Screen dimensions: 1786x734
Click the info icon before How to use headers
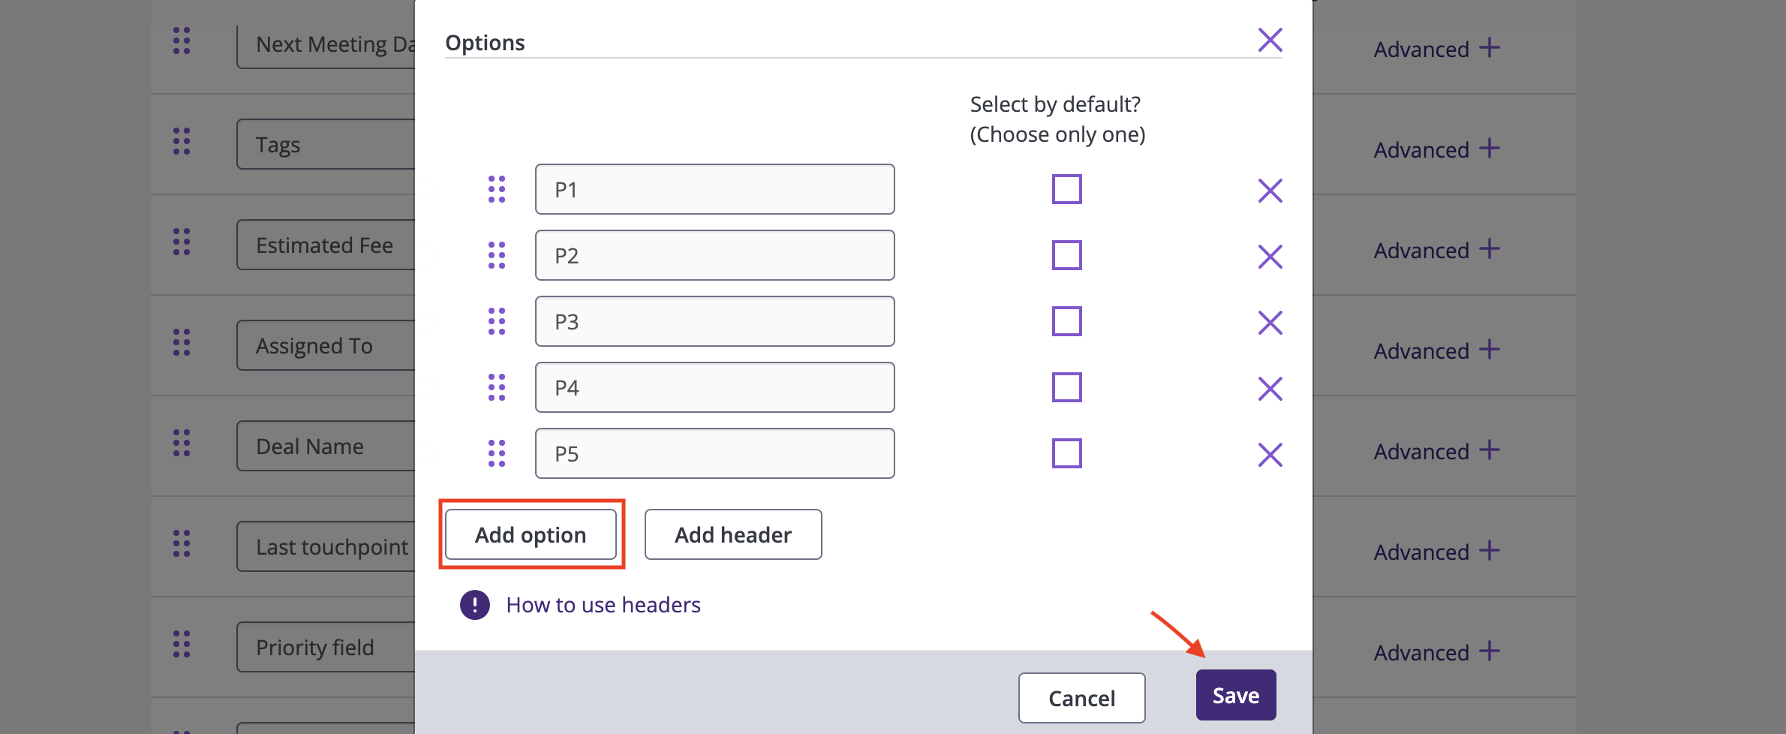click(474, 604)
